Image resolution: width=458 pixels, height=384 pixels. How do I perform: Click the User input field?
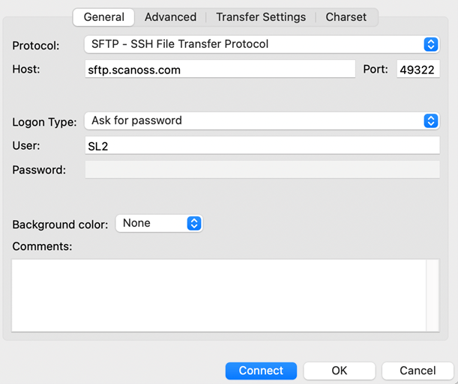262,145
